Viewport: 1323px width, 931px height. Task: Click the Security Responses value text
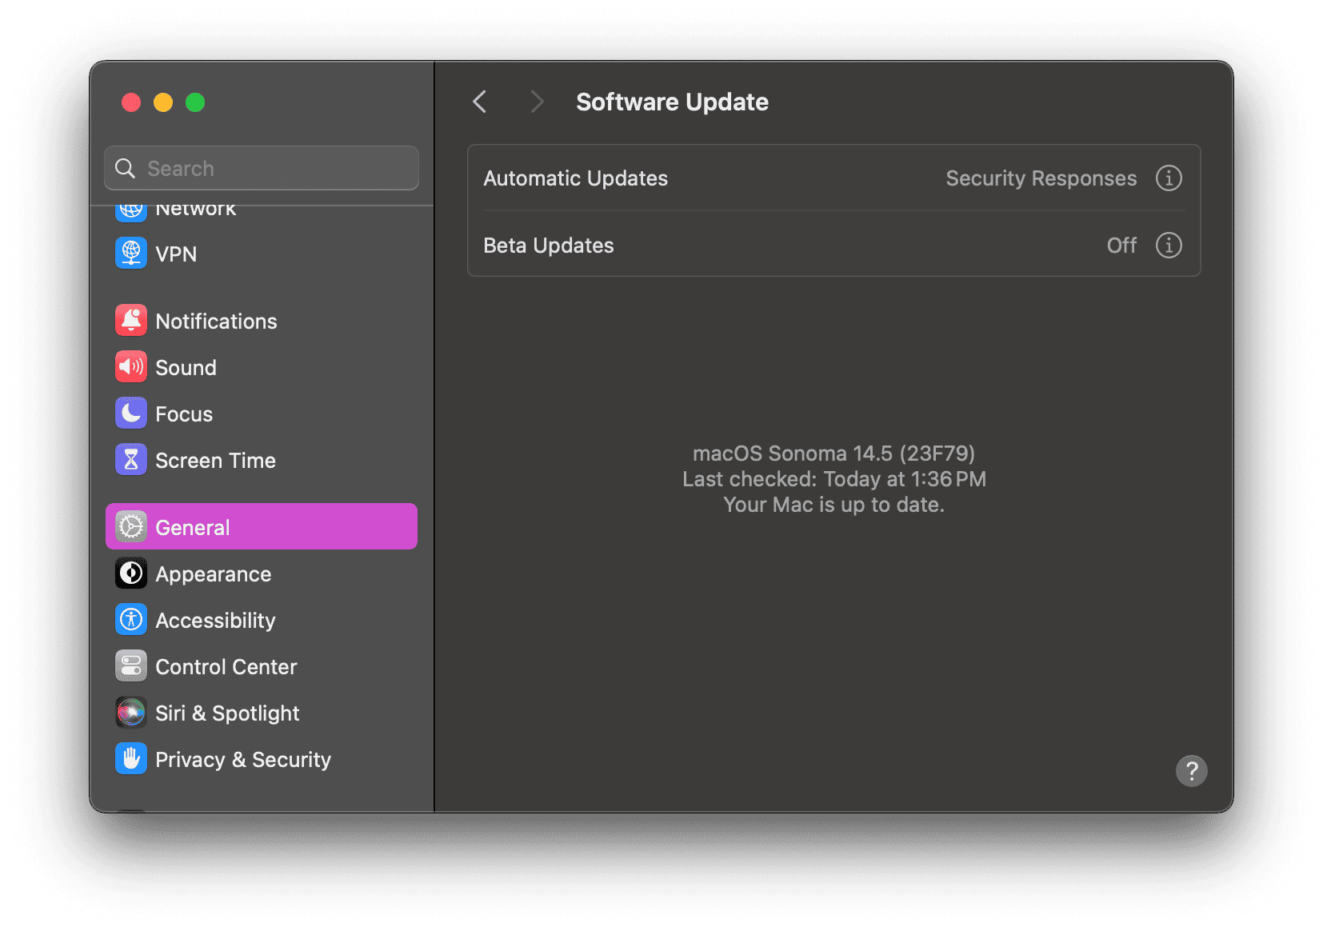tap(1041, 178)
